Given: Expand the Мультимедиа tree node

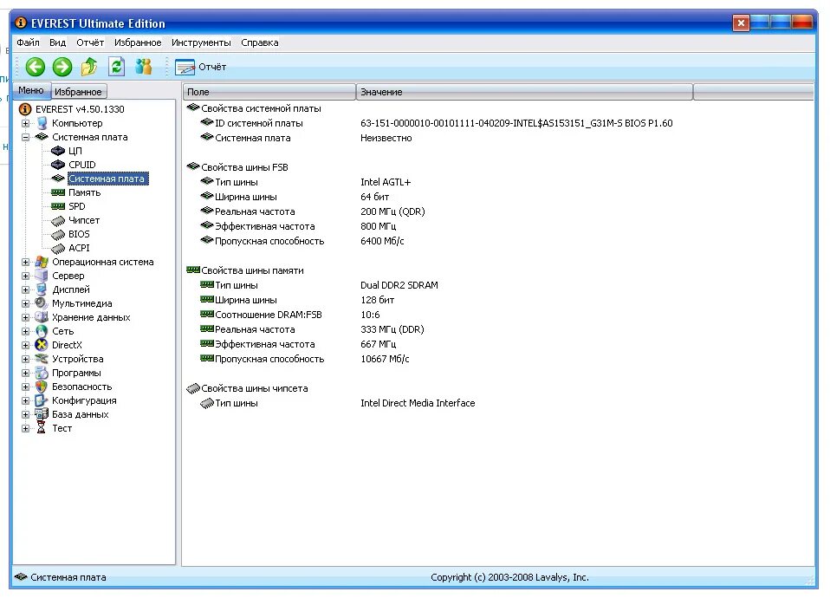Looking at the screenshot, I should [25, 304].
